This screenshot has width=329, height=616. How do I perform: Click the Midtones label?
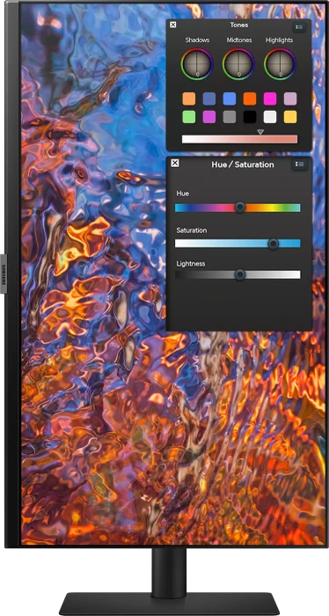pos(239,40)
